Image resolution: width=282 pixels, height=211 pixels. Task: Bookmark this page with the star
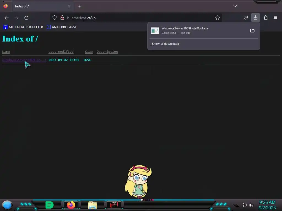218,18
